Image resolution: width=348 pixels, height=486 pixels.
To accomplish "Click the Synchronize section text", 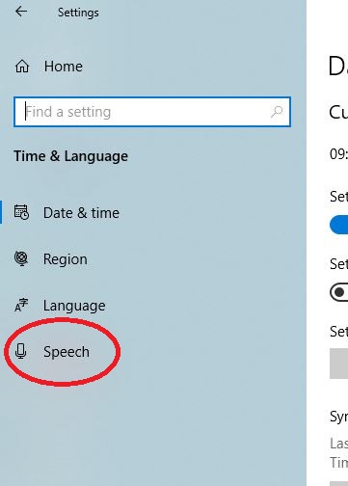I will tap(339, 417).
